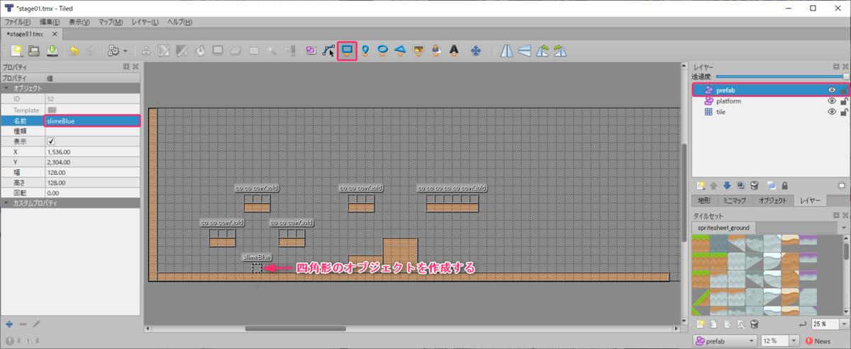Add a custom property with plus button

point(9,324)
